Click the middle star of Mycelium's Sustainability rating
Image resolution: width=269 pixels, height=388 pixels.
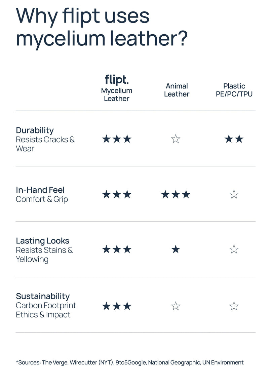pyautogui.click(x=116, y=306)
